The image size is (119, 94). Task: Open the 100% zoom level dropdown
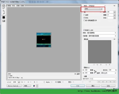point(19,82)
